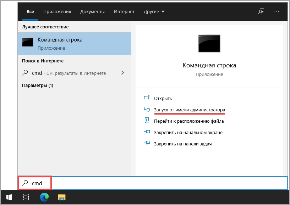Click Перейти к расположению файла

[189, 121]
